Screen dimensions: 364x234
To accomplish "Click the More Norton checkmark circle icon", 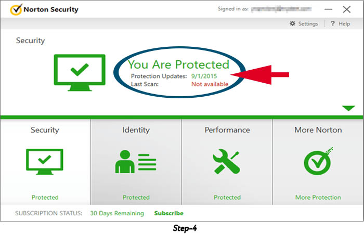I will coord(318,161).
